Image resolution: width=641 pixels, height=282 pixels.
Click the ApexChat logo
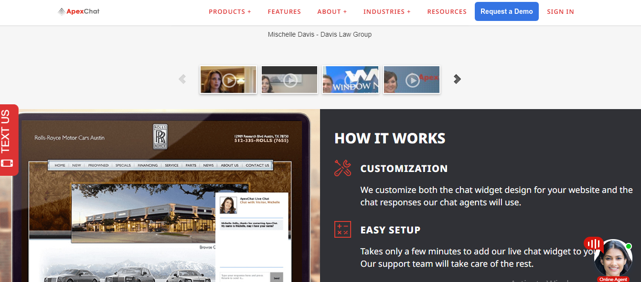[x=79, y=11]
